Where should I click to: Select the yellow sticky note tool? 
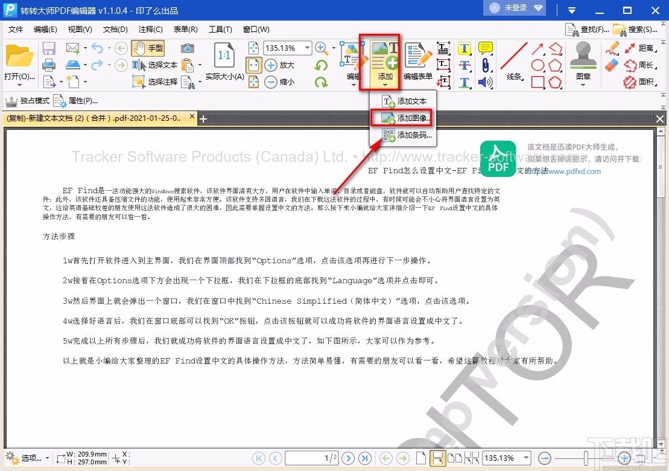coord(485,48)
